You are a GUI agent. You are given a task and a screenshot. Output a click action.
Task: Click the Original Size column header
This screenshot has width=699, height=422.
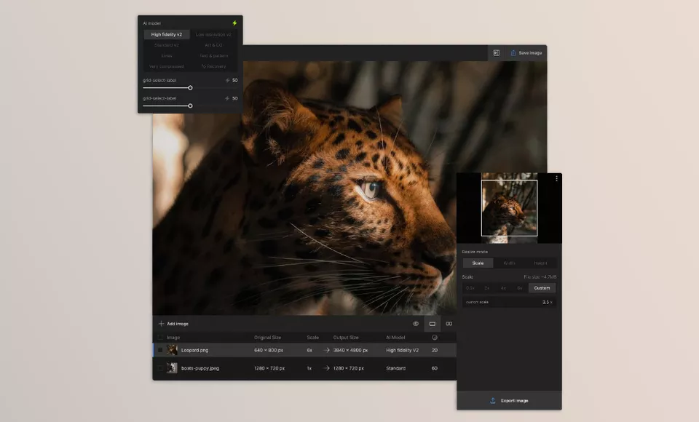click(x=267, y=338)
